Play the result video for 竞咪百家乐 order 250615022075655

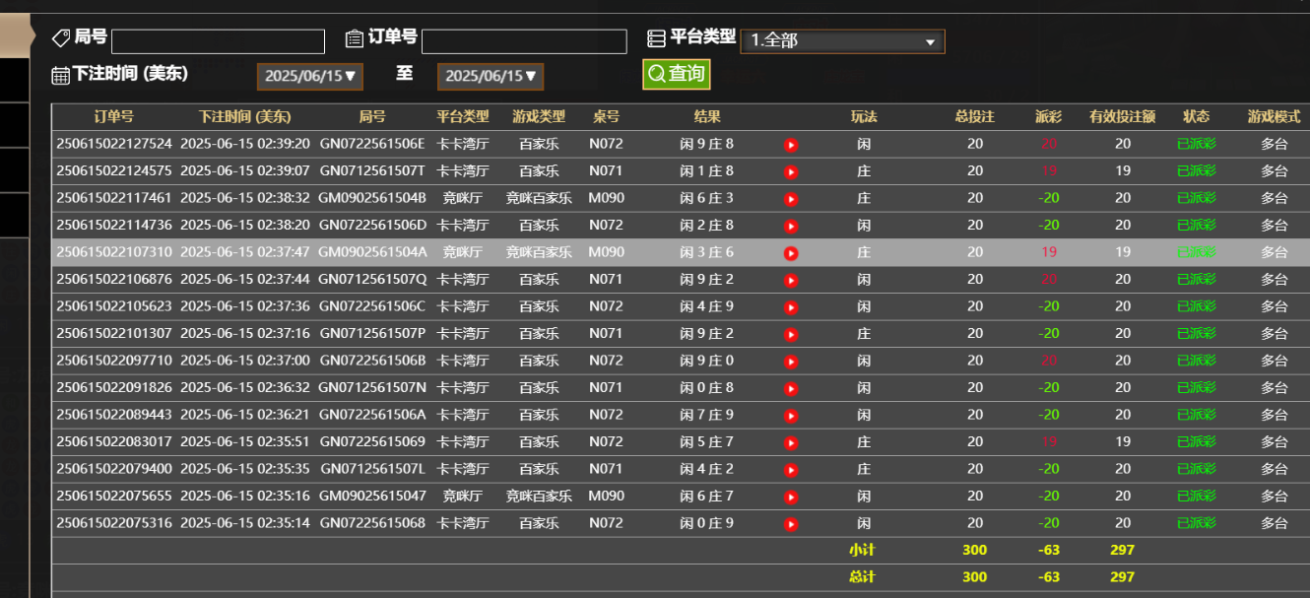coord(790,496)
